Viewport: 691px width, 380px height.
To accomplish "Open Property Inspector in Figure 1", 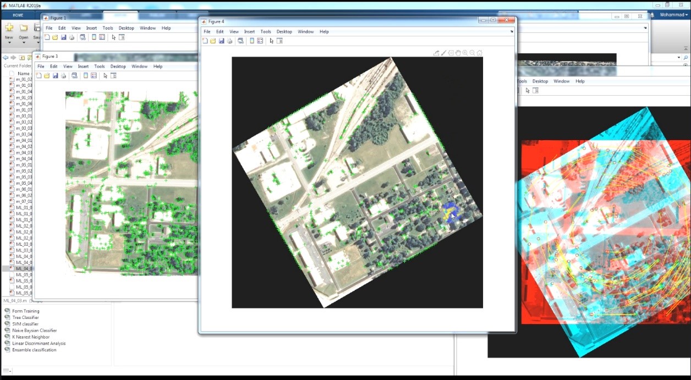I will (122, 37).
